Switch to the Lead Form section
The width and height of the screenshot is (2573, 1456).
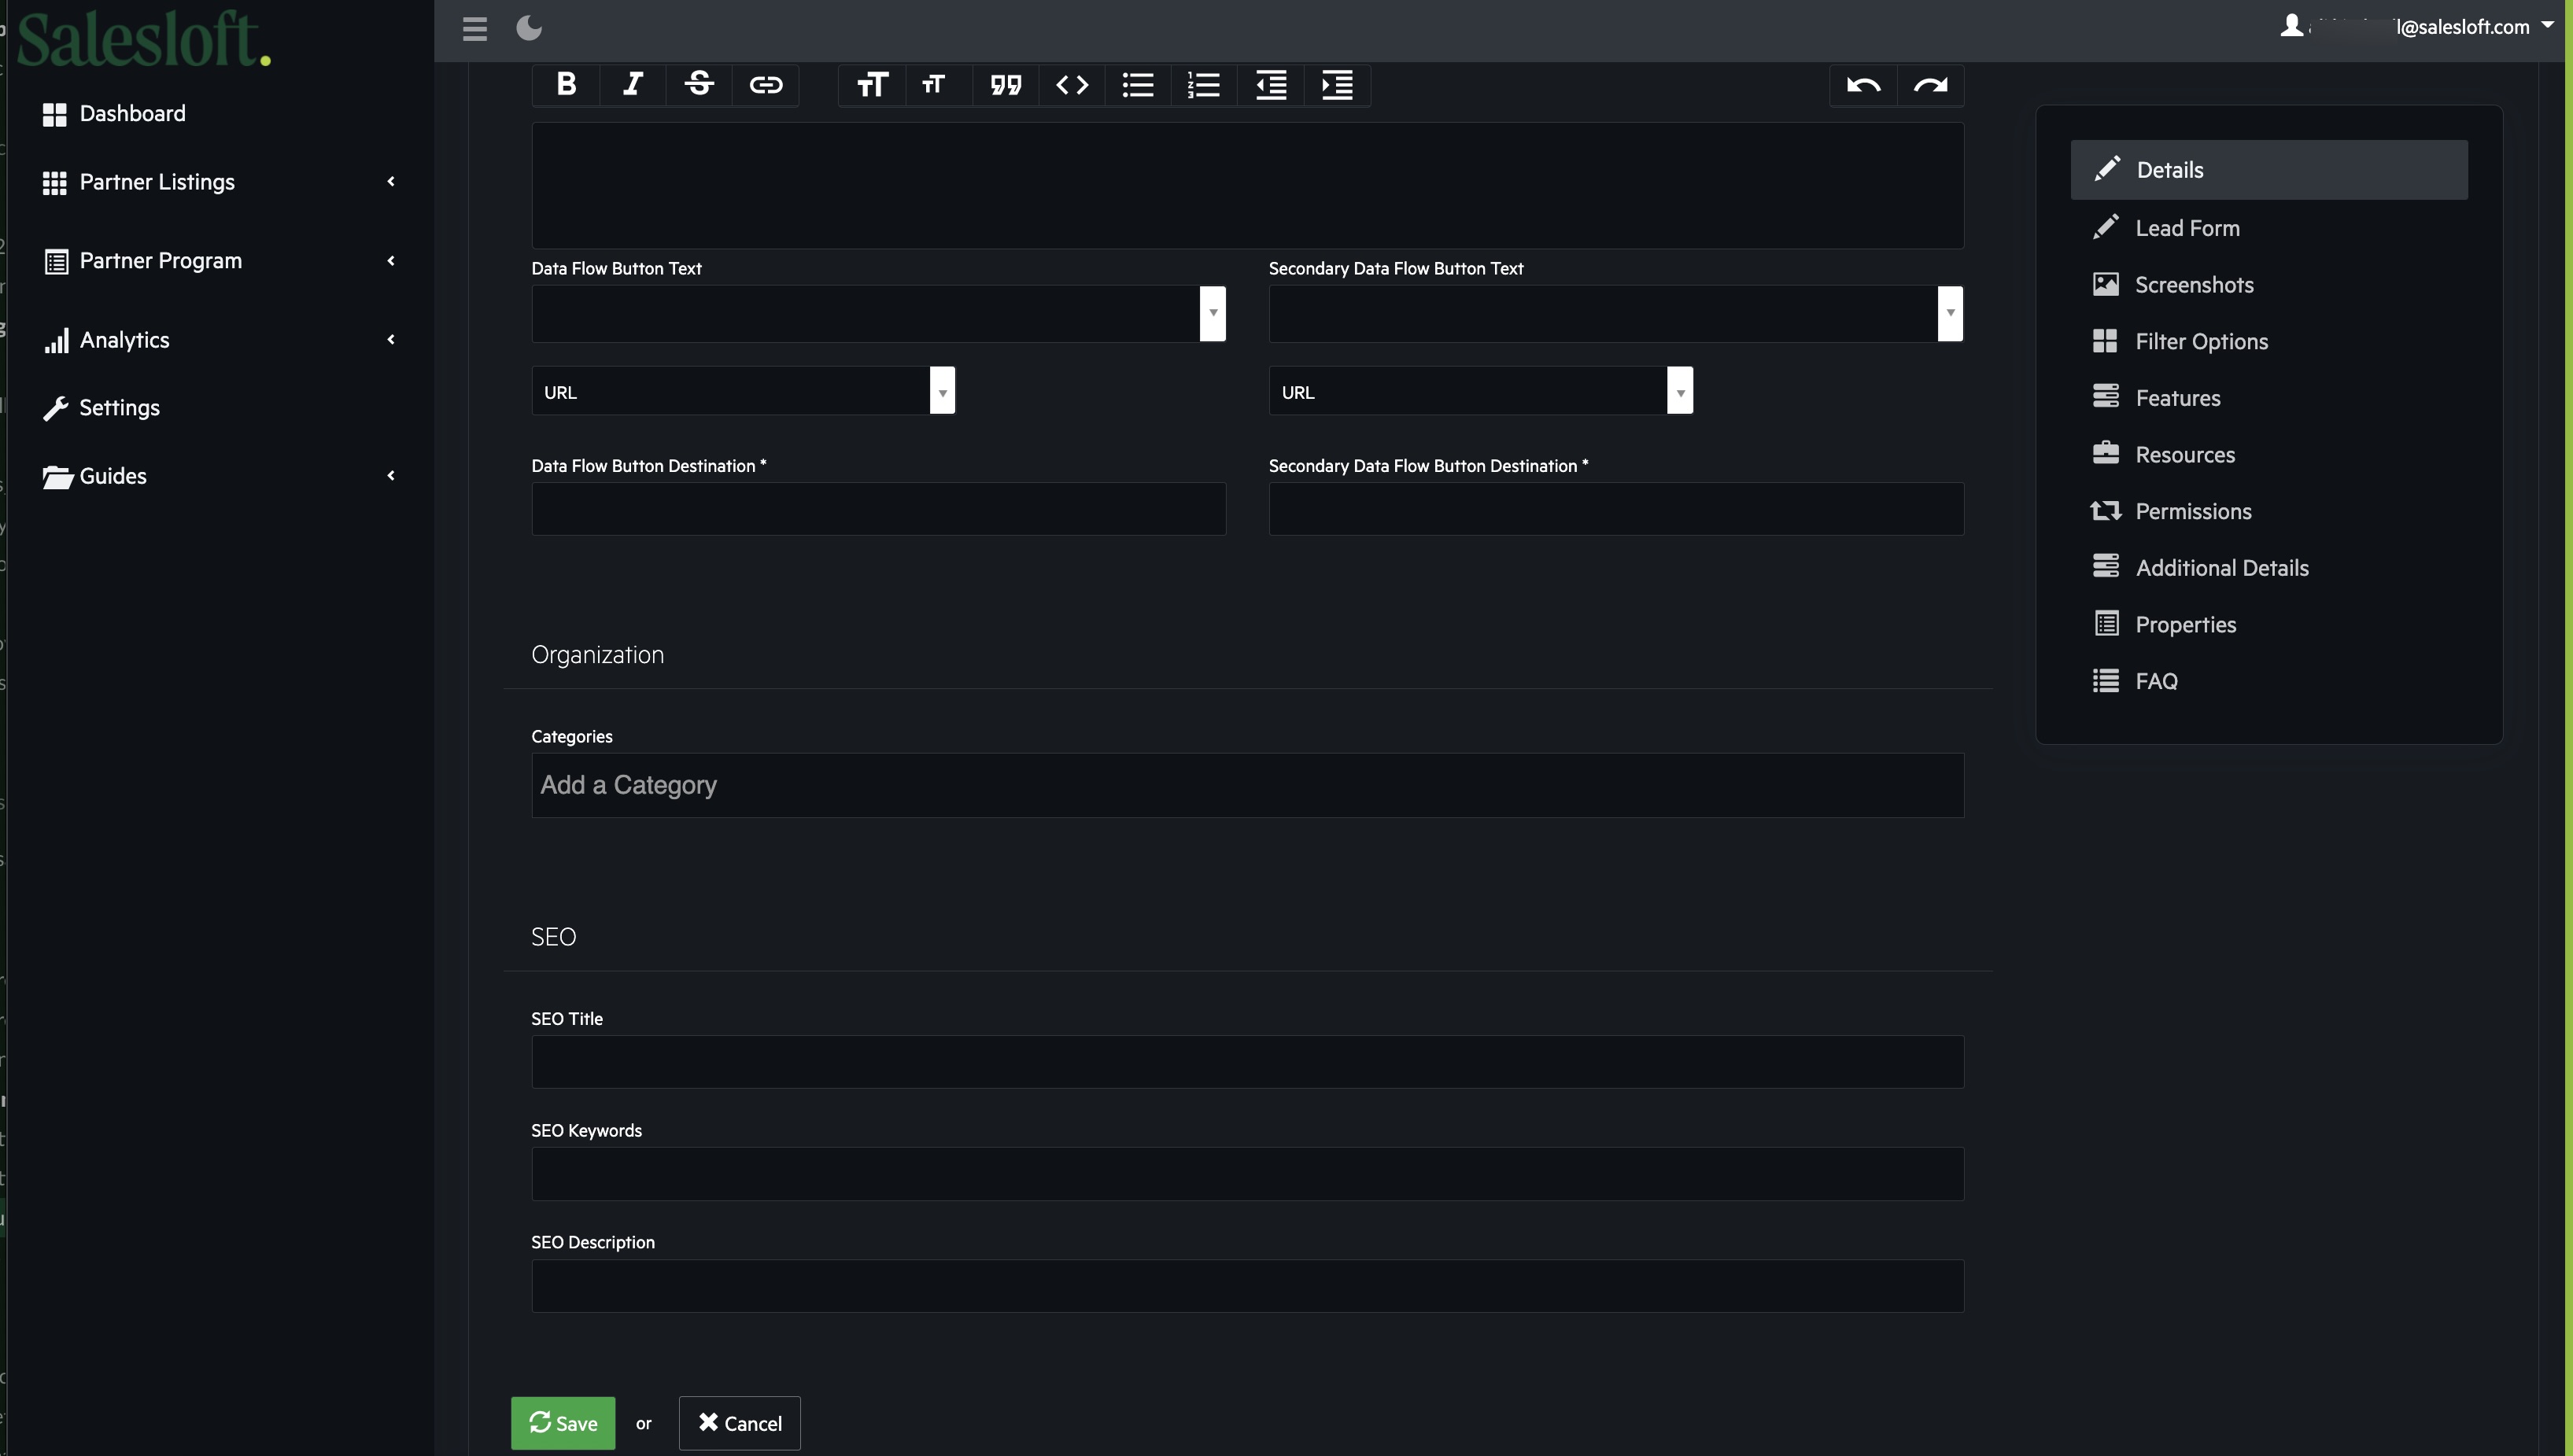pos(2188,227)
